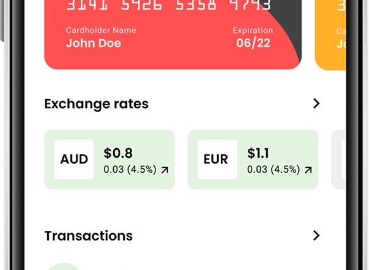Image resolution: width=372 pixels, height=270 pixels.
Task: Tap the green transaction avatar circle
Action: (x=65, y=266)
